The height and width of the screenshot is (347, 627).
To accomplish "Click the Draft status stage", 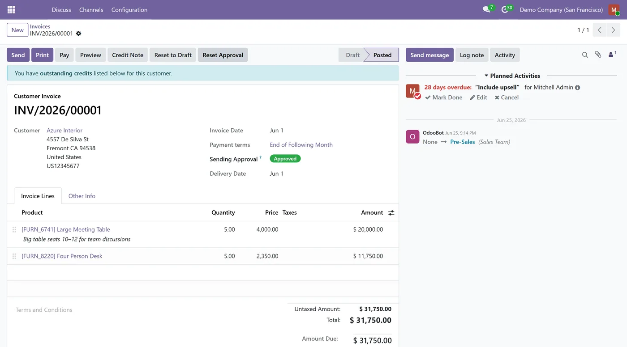I will pyautogui.click(x=352, y=55).
